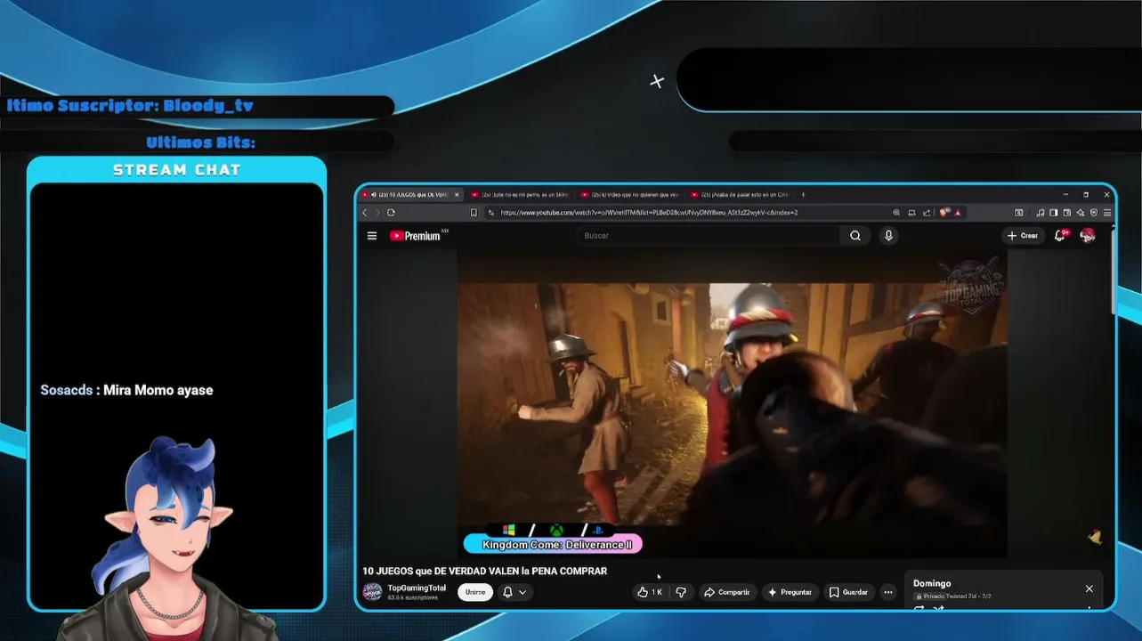The height and width of the screenshot is (641, 1142).
Task: Expand the notification bell dropdown next to Unirse
Action: 522,592
